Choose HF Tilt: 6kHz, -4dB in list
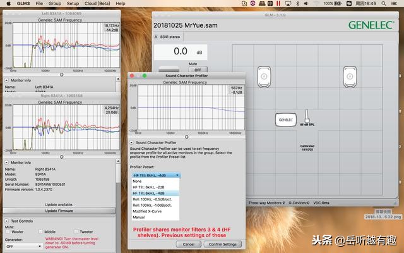The width and height of the screenshot is (404, 253). 155,193
